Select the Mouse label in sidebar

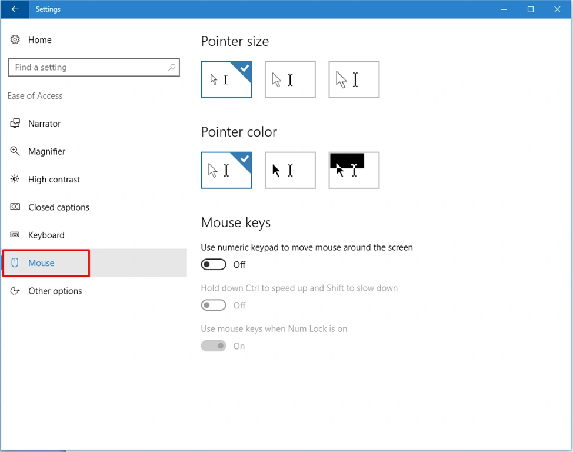click(x=41, y=263)
